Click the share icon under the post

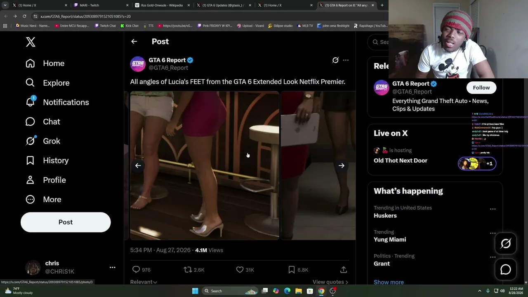click(x=343, y=269)
